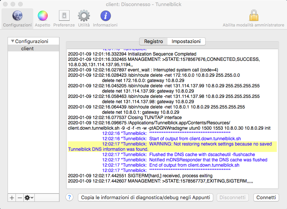Click the SIGTERM received log entry
Viewport: 287px width, 209px height.
(x=159, y=176)
